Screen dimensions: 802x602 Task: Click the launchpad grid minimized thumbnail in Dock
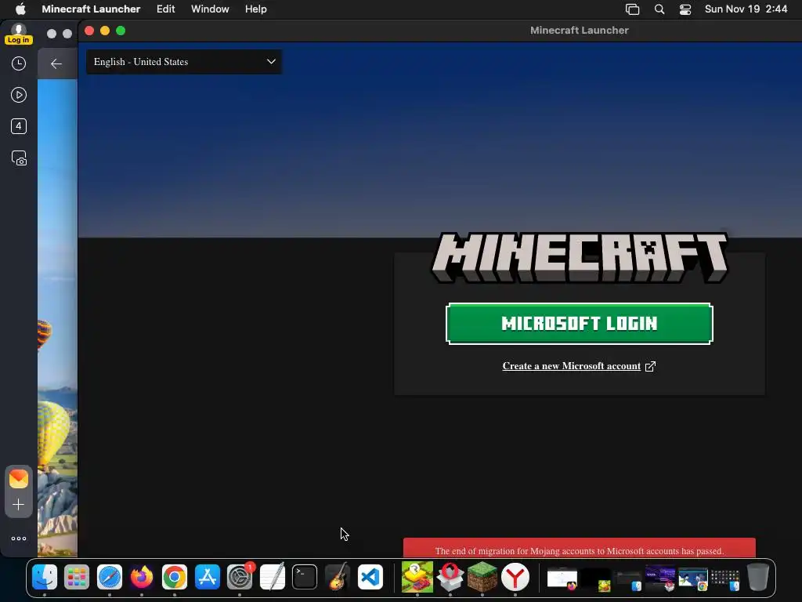pos(725,578)
